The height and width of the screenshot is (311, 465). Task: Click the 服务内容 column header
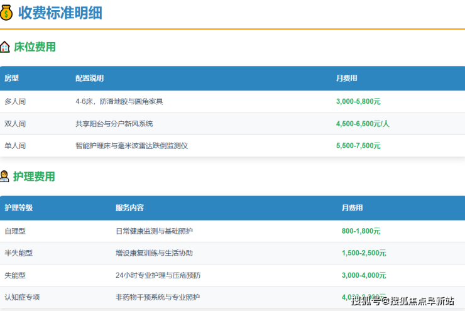(129, 208)
